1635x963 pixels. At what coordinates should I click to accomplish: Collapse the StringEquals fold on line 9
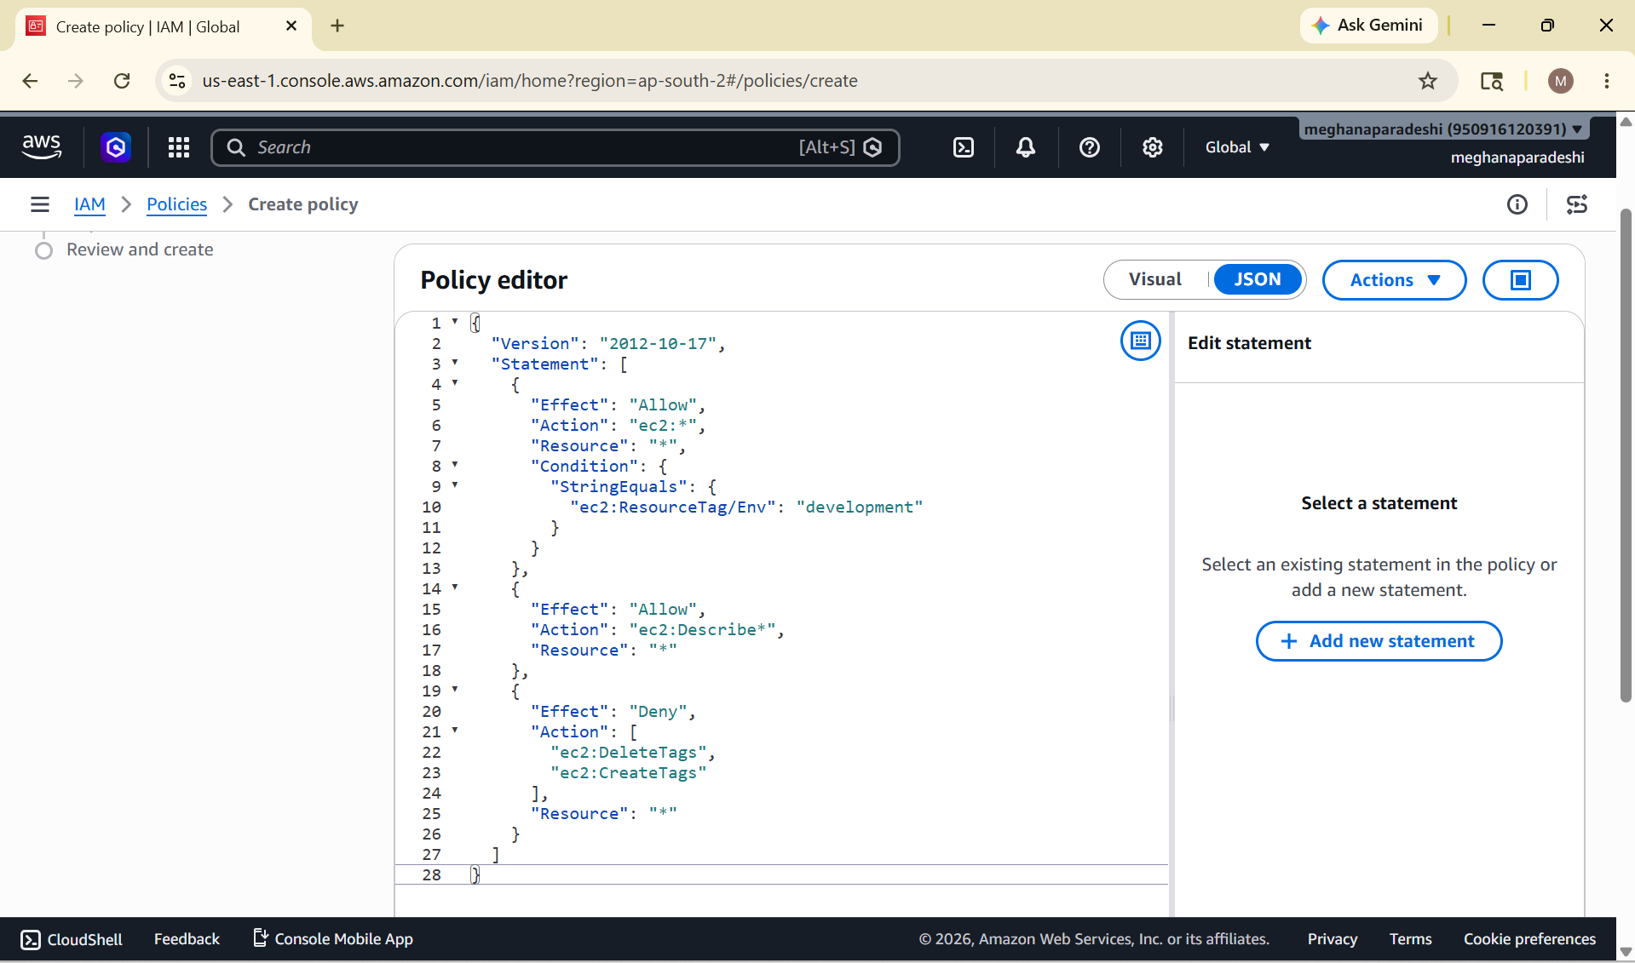click(455, 485)
